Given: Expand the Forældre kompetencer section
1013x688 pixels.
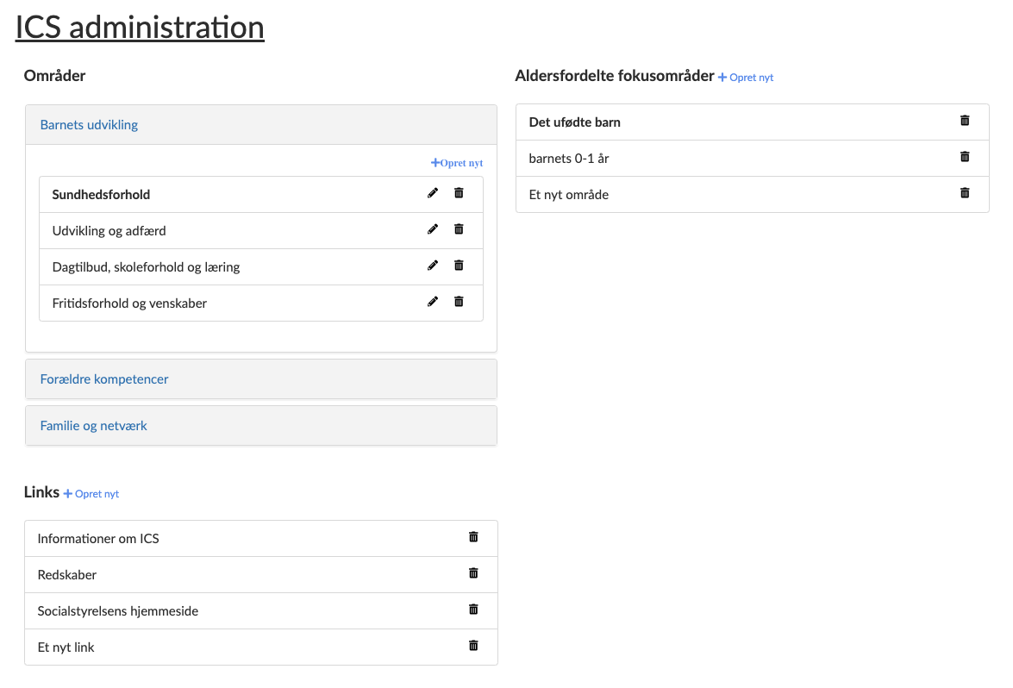Looking at the screenshot, I should click(x=104, y=379).
